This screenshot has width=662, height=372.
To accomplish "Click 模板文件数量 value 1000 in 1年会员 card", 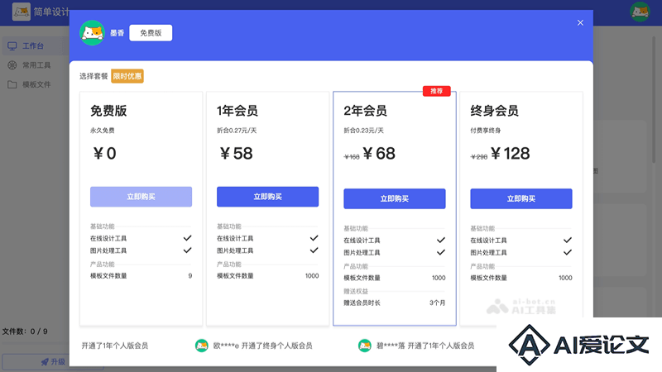I will pyautogui.click(x=312, y=276).
